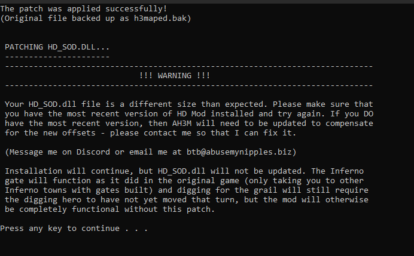
Task: Click "The patch was applied successfully!" message
Action: tap(84, 9)
